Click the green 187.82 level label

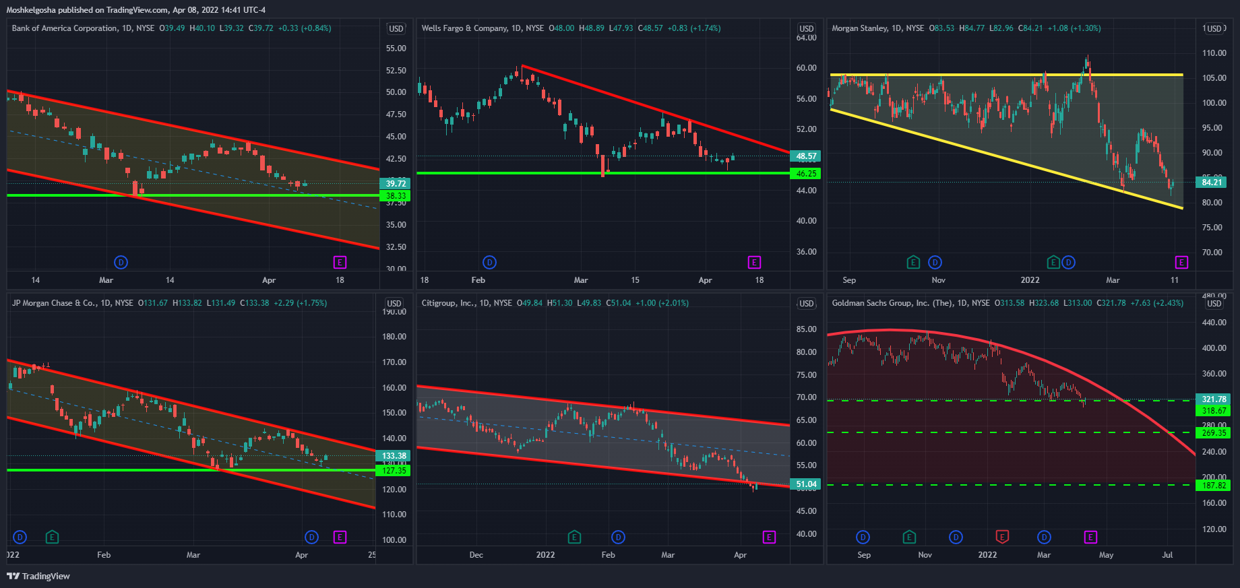[x=1213, y=486]
